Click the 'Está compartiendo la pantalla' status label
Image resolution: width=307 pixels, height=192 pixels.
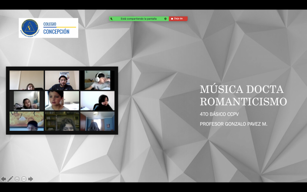click(x=139, y=19)
